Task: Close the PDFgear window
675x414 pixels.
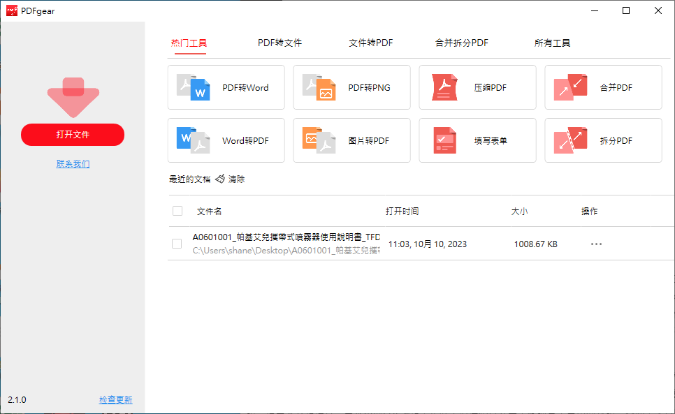Action: (x=658, y=10)
